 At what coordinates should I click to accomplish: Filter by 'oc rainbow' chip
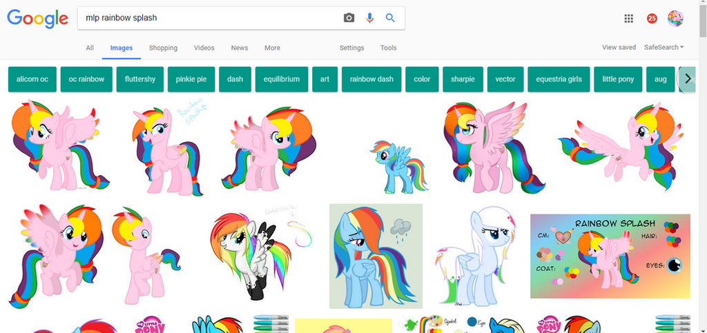point(86,79)
